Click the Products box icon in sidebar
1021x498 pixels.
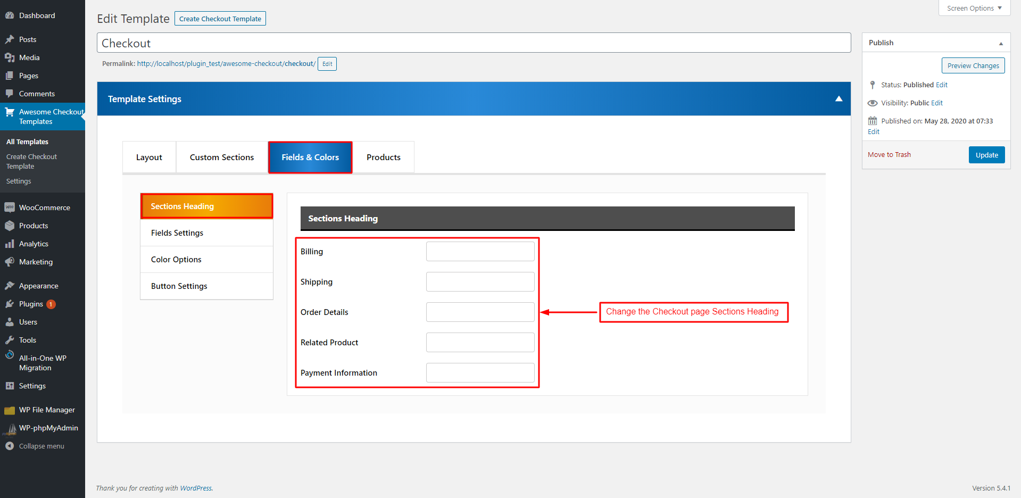[10, 226]
